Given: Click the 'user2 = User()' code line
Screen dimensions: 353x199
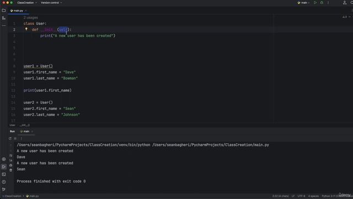Looking at the screenshot, I should [38, 102].
